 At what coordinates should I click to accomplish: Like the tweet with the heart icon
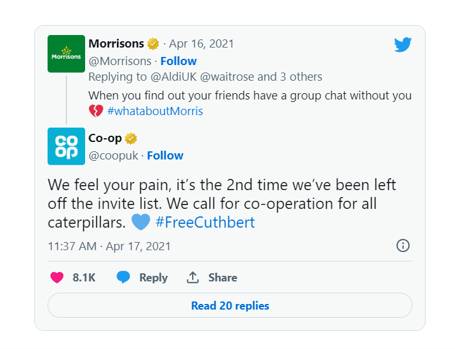(x=58, y=278)
